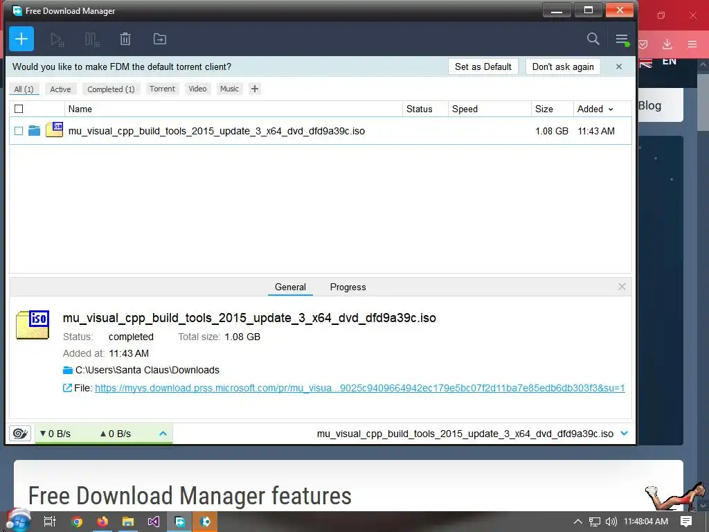Sort by the Name column header
Screen dimensions: 709x532
80,109
